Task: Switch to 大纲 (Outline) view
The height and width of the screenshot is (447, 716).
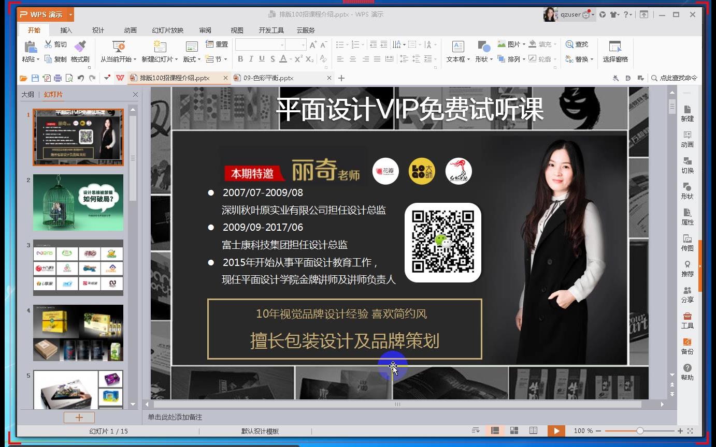Action: (27, 94)
